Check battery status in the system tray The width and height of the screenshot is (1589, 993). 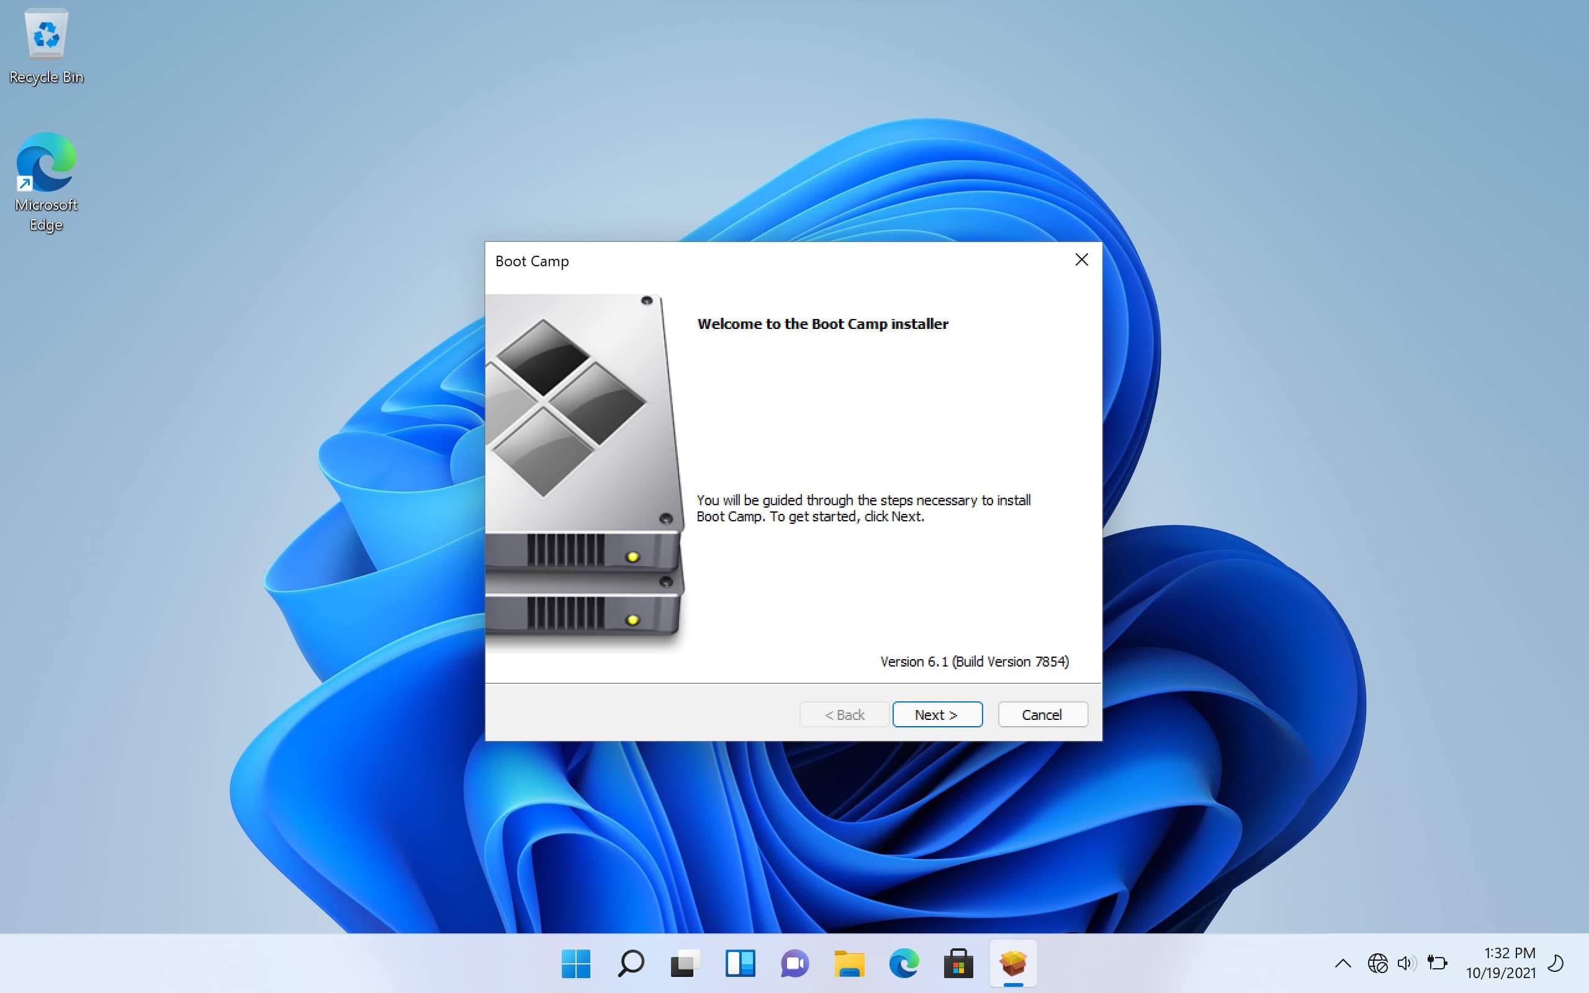[1438, 963]
